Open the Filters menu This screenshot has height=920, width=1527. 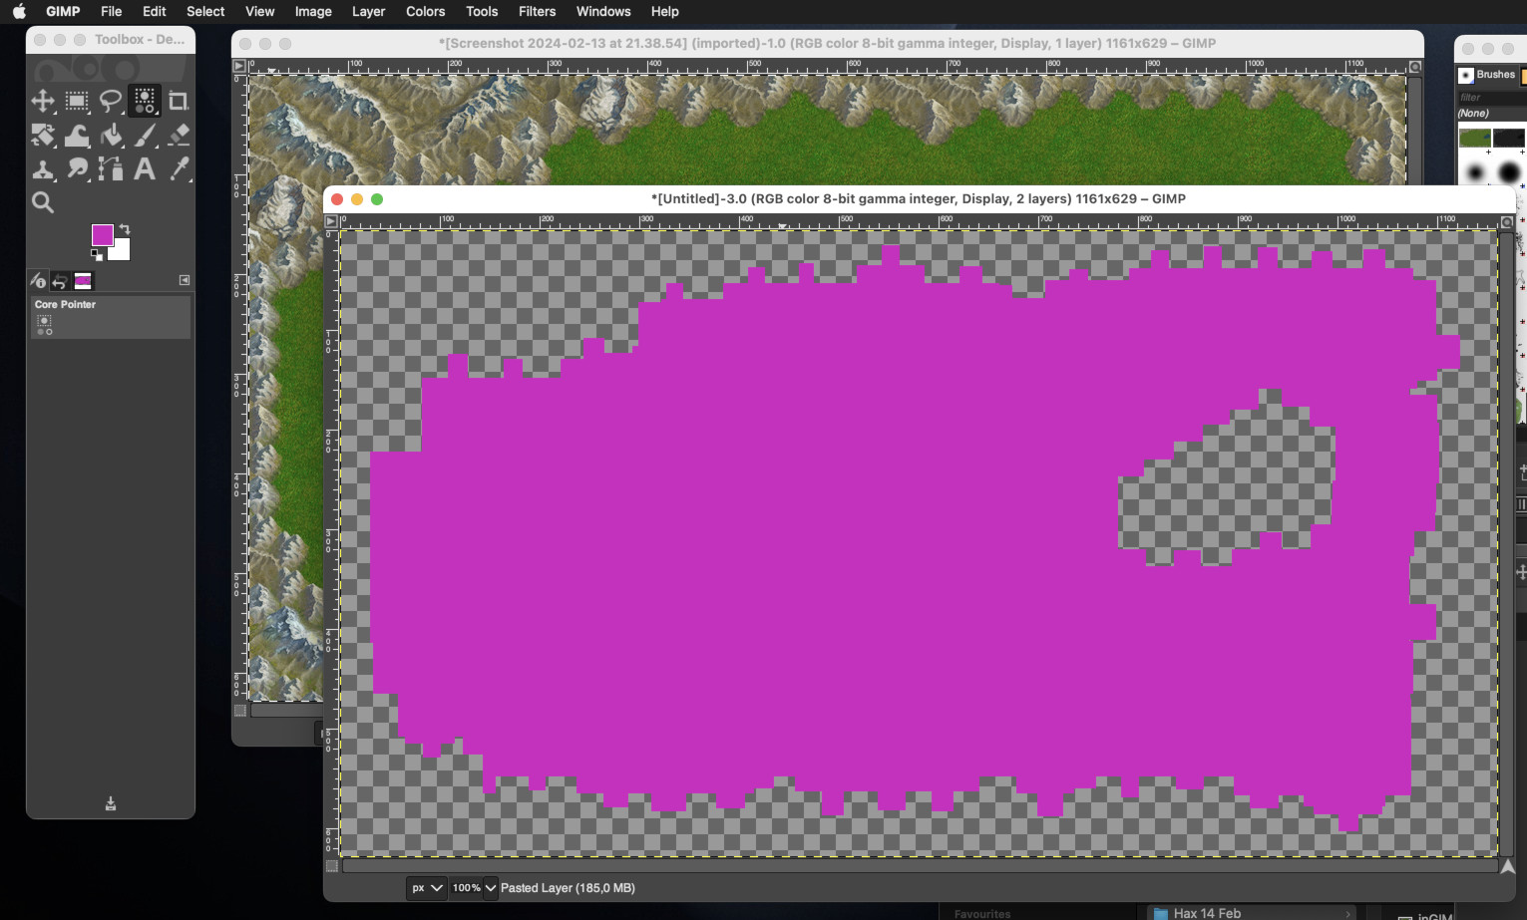pos(538,12)
